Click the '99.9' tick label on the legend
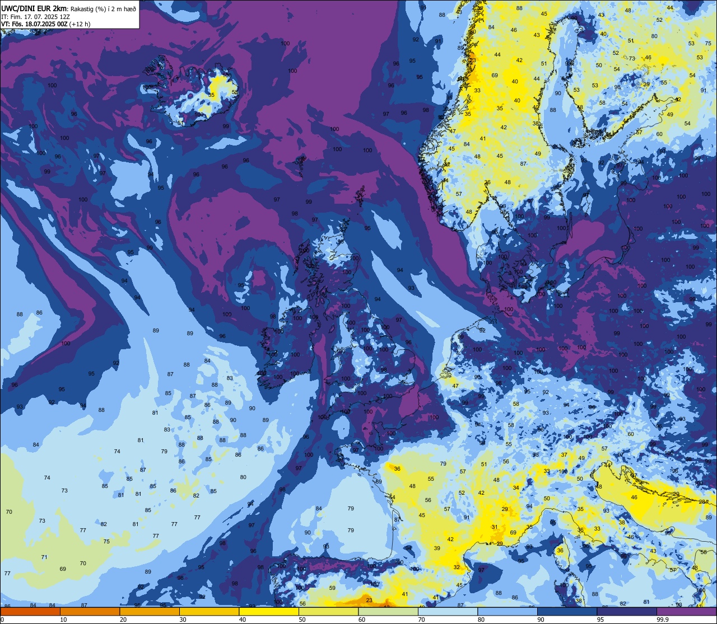717x624 pixels. tap(663, 620)
